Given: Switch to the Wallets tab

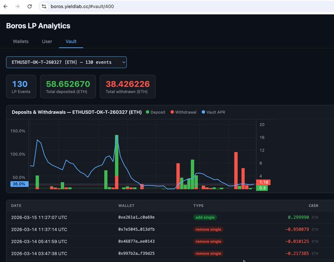Looking at the screenshot, I should (x=21, y=42).
